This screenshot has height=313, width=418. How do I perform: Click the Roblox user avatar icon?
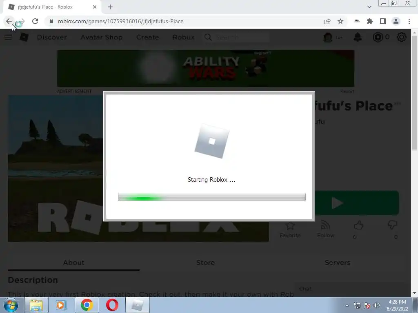pos(328,37)
